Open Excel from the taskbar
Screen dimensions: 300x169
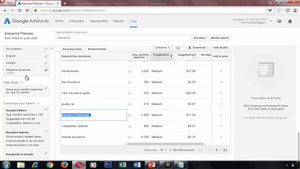click(122, 165)
